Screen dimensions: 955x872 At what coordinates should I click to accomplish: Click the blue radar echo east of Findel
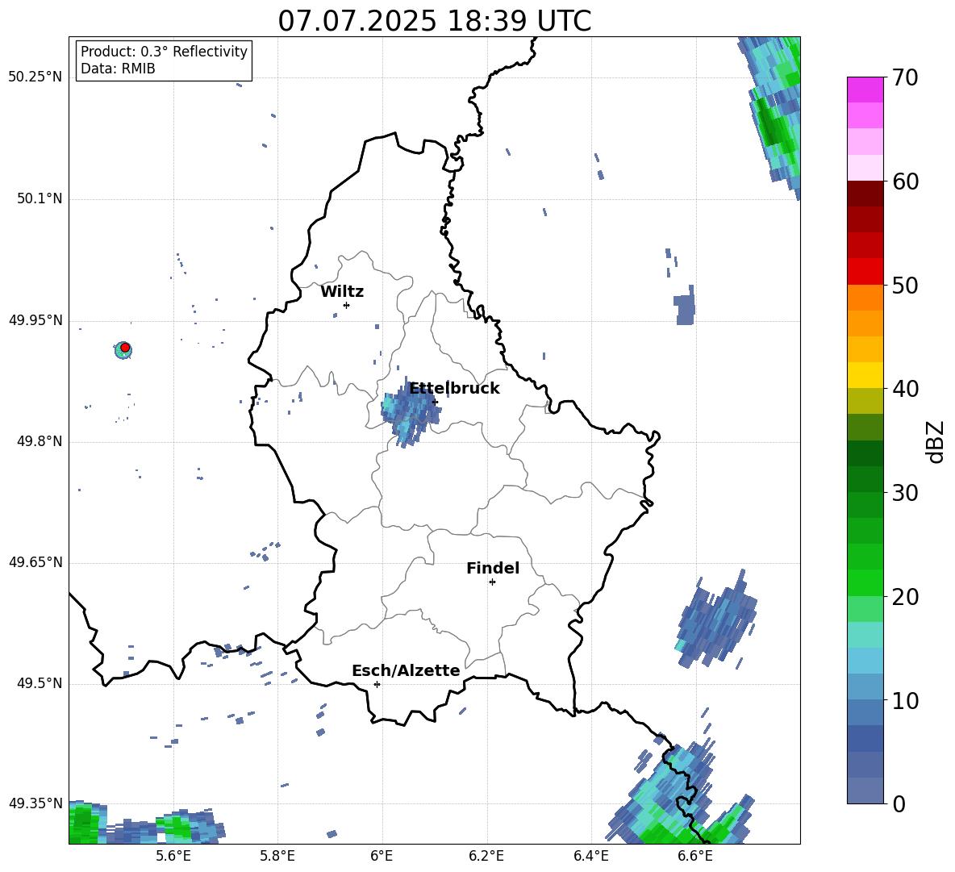[718, 620]
